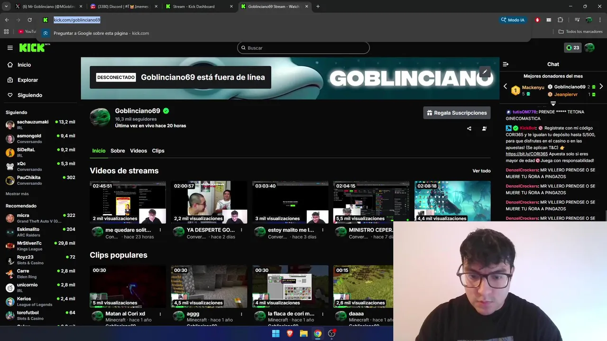Click Jeanpiervr in top donors
Image resolution: width=607 pixels, height=341 pixels.
point(566,94)
